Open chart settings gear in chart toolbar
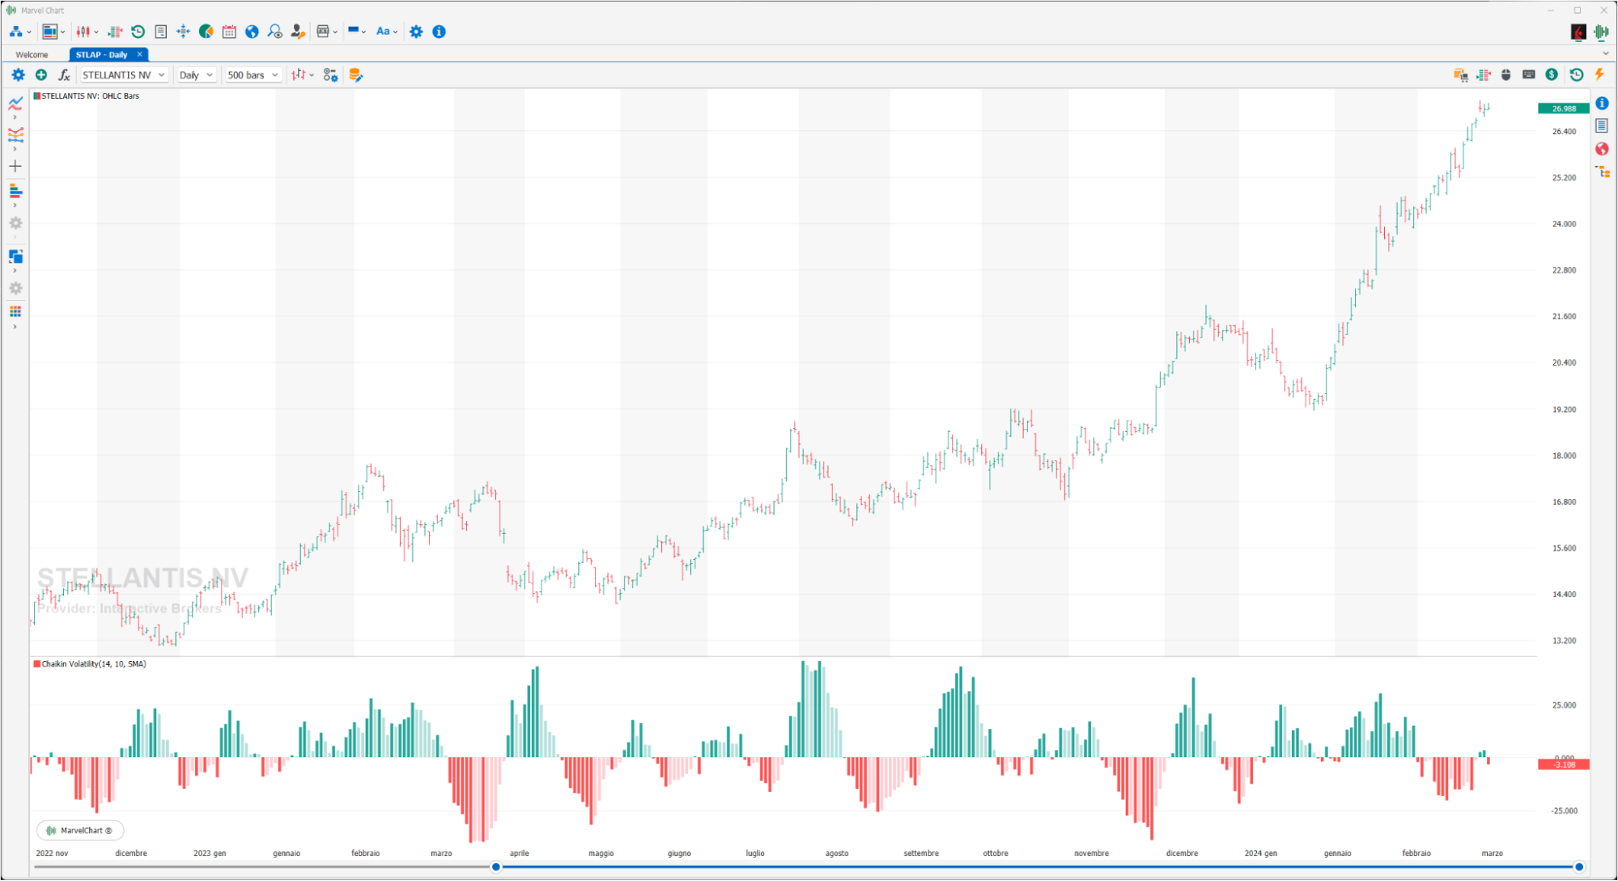1618x881 pixels. tap(18, 74)
